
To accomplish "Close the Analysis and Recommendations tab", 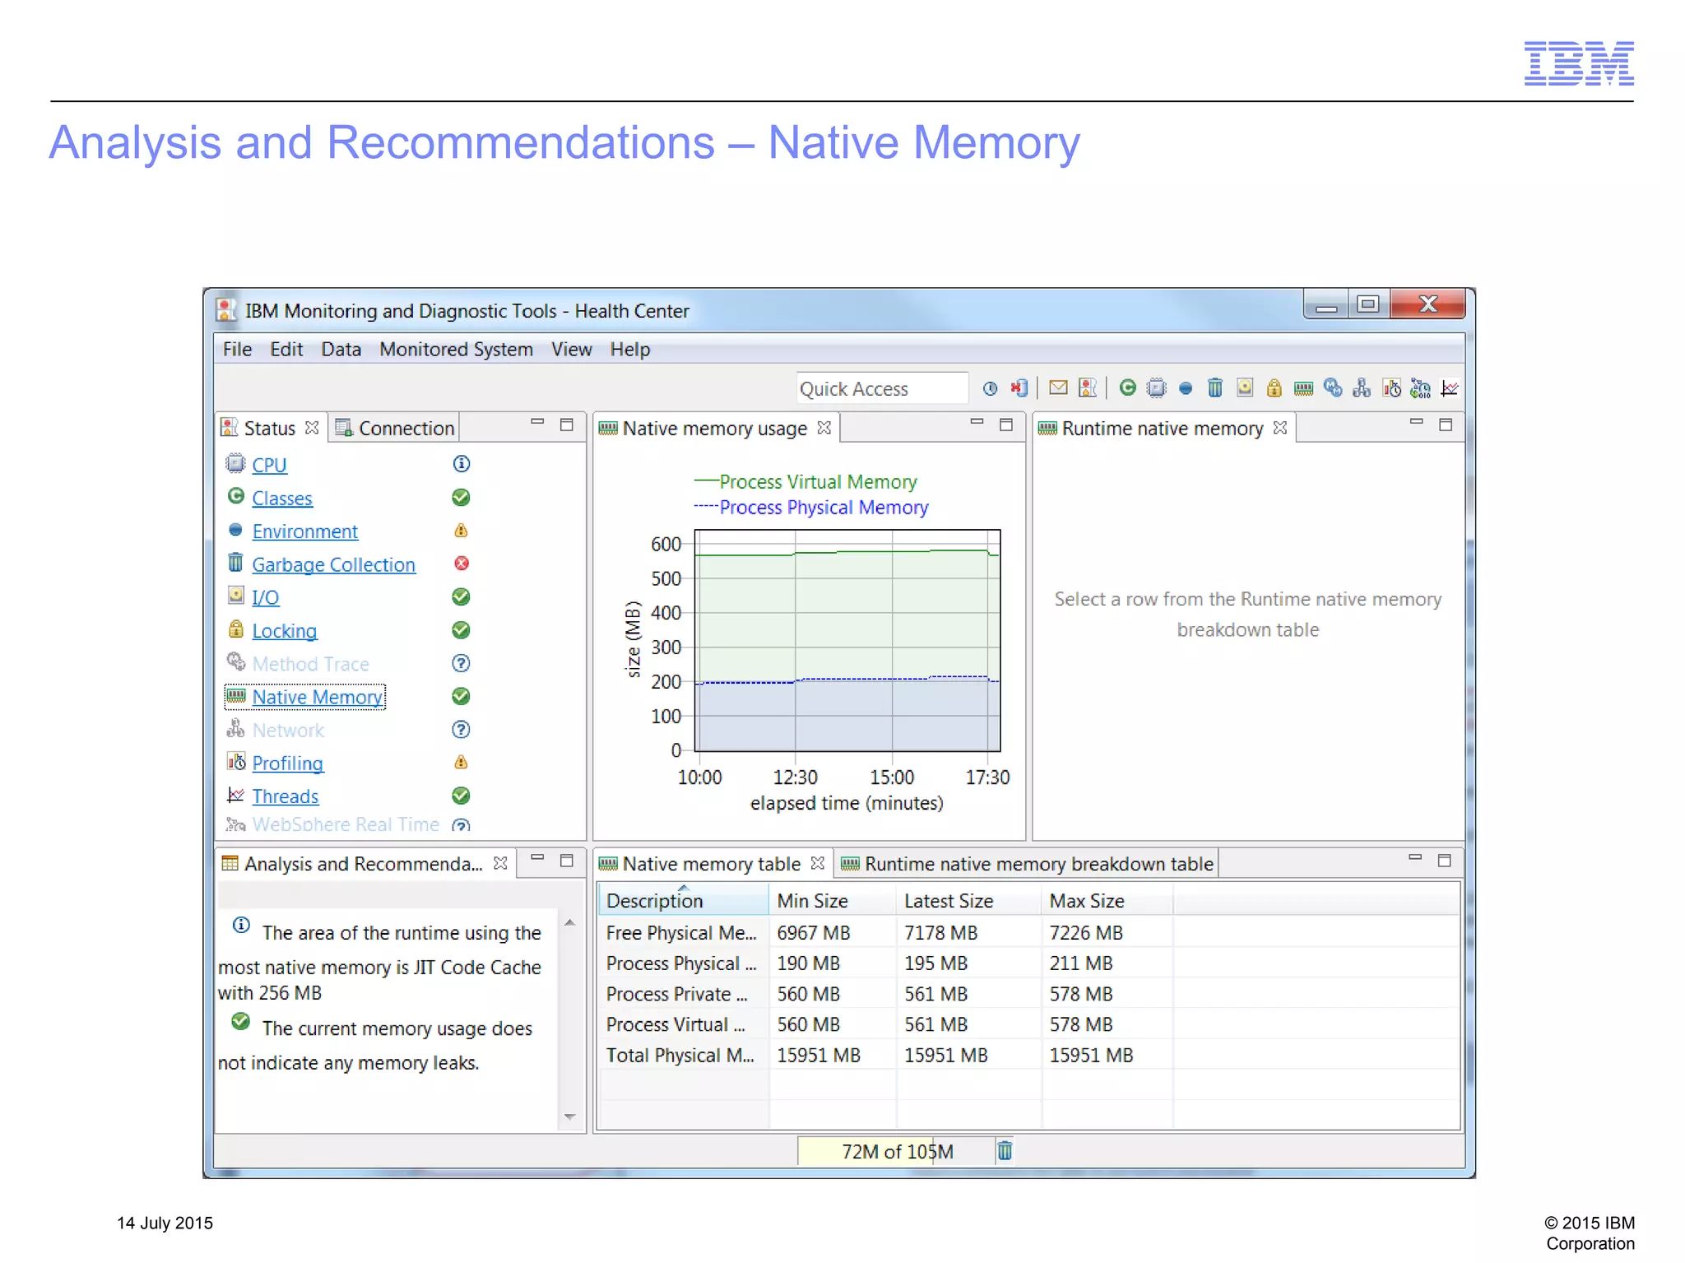I will coord(500,862).
